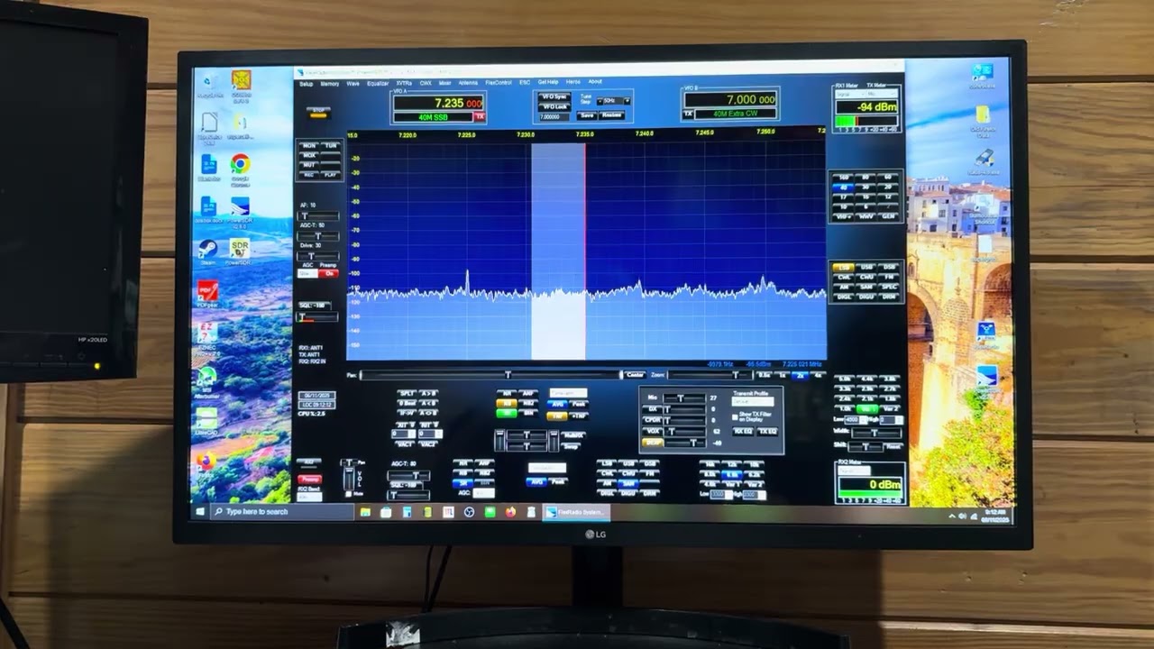Select the 2x zoom button
Viewport: 1154px width, 649px height.
800,375
